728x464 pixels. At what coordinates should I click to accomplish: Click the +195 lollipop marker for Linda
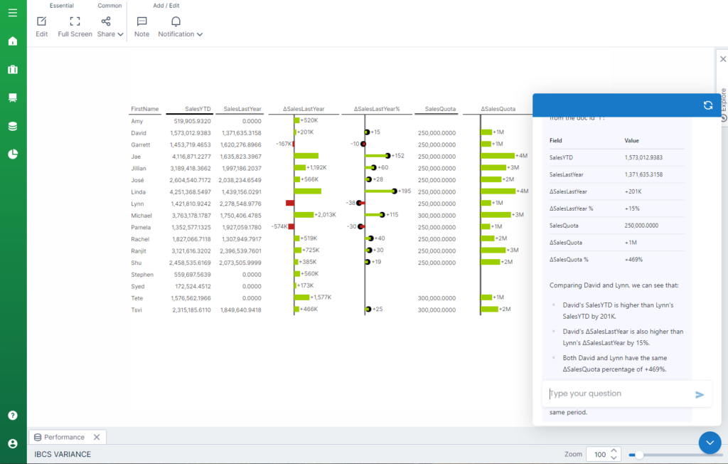coord(394,191)
